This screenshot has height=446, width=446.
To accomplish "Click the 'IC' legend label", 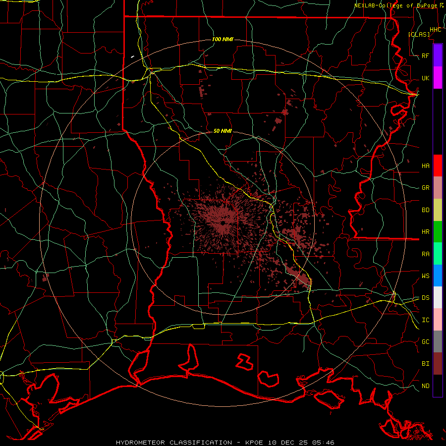I will tap(425, 320).
